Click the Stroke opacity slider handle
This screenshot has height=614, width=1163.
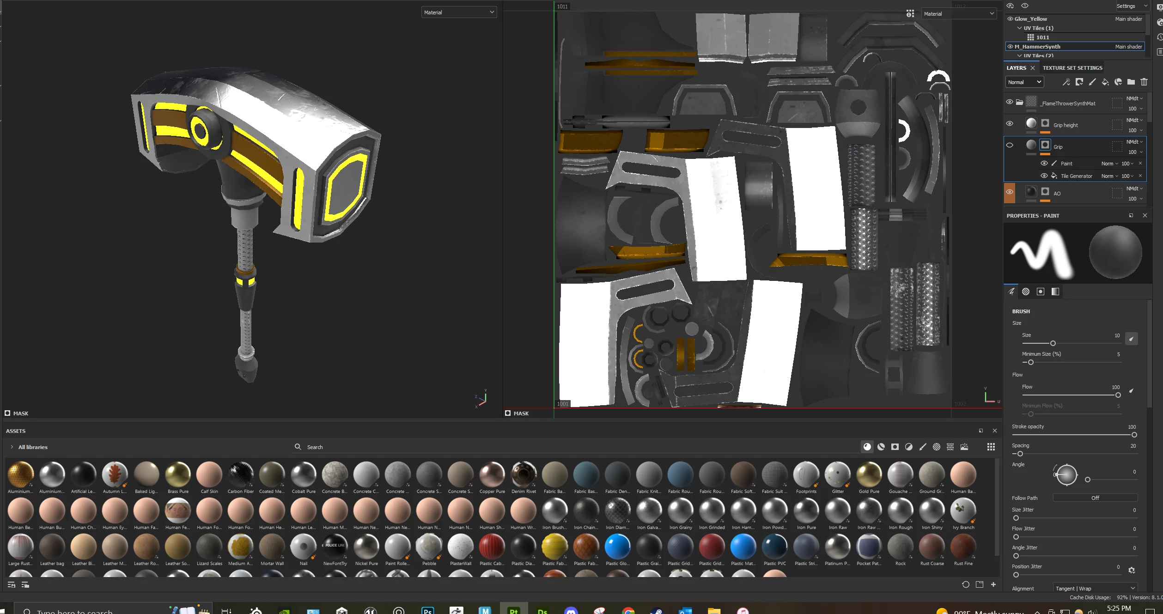pos(1134,435)
